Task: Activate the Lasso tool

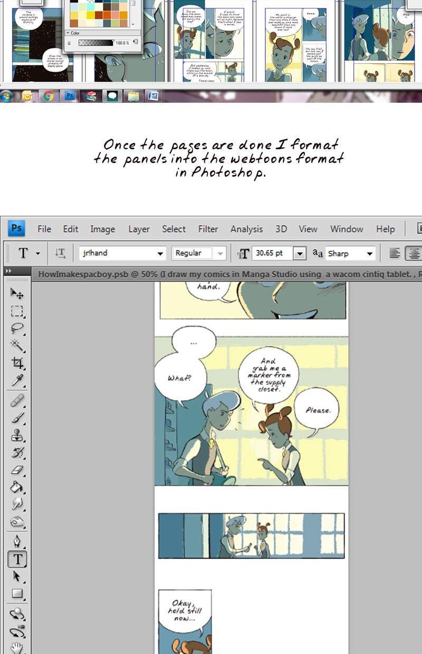Action: point(17,328)
